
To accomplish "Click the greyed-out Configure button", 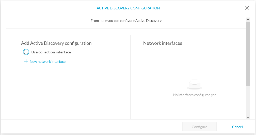I will pyautogui.click(x=199, y=127).
